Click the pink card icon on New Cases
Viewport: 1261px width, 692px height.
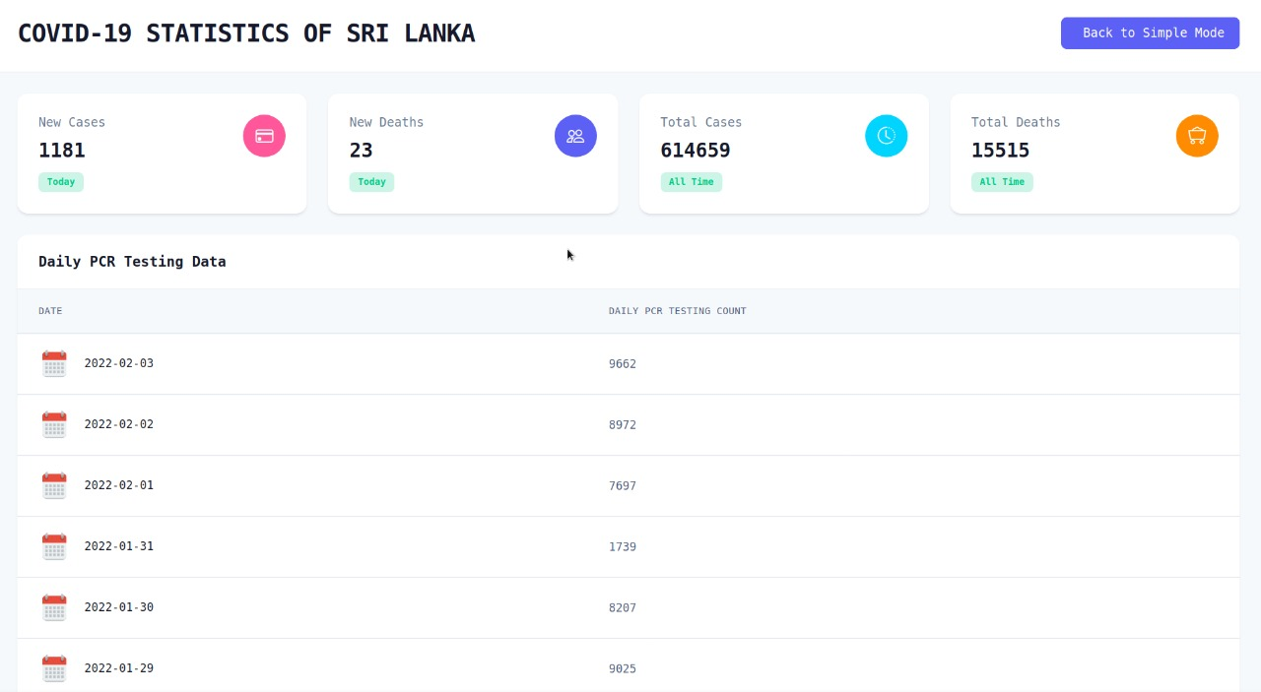tap(264, 136)
